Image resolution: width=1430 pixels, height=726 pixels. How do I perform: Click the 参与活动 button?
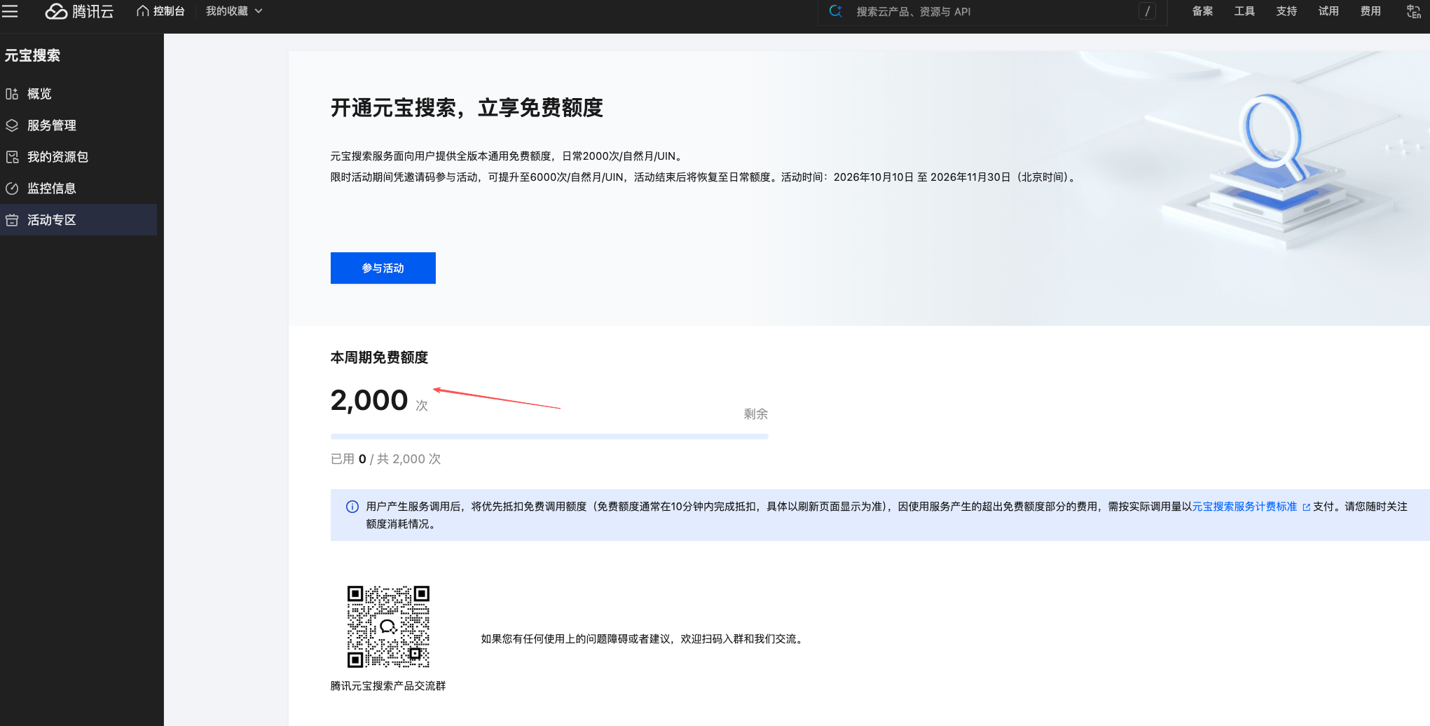click(383, 268)
